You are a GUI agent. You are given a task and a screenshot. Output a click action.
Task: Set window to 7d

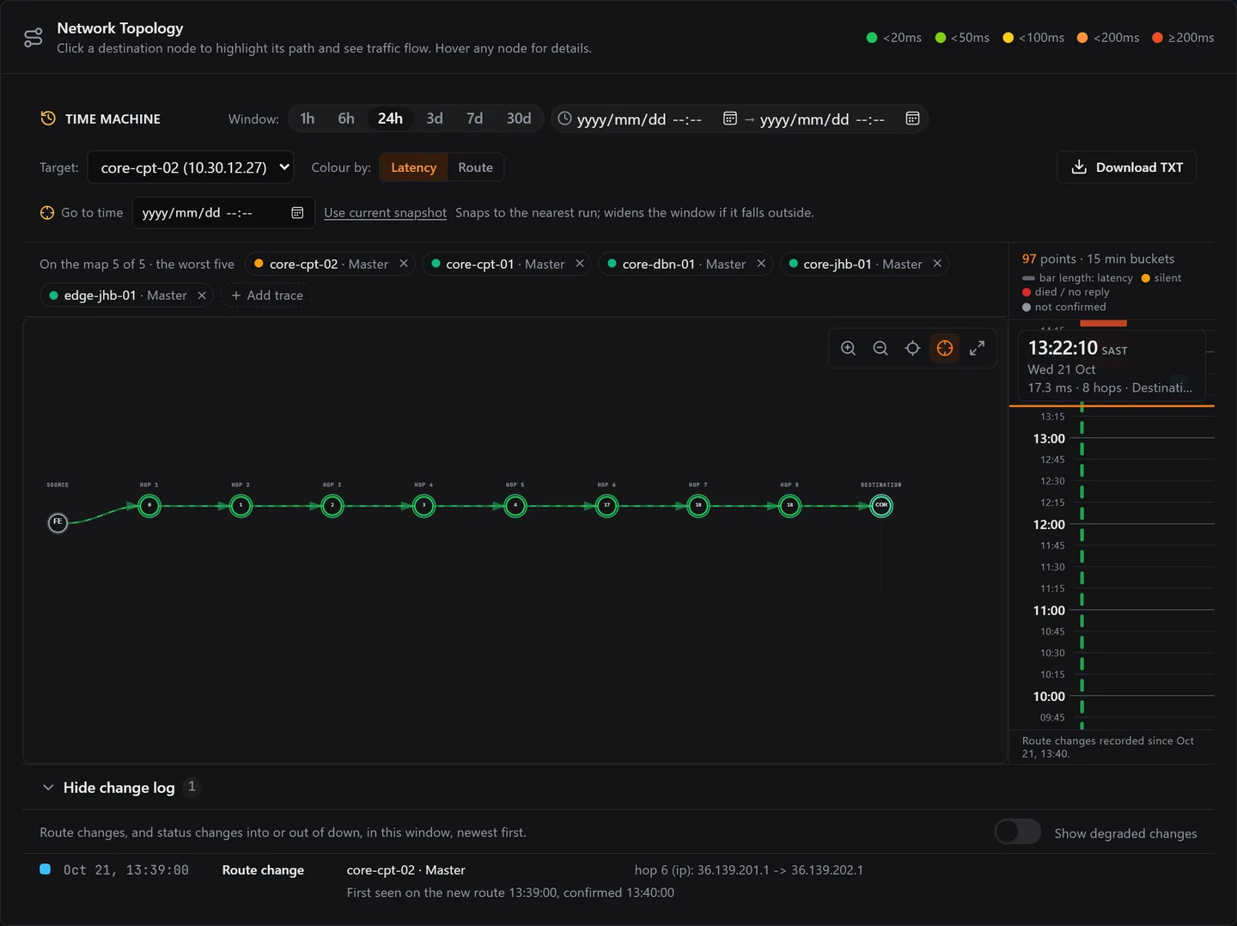474,119
